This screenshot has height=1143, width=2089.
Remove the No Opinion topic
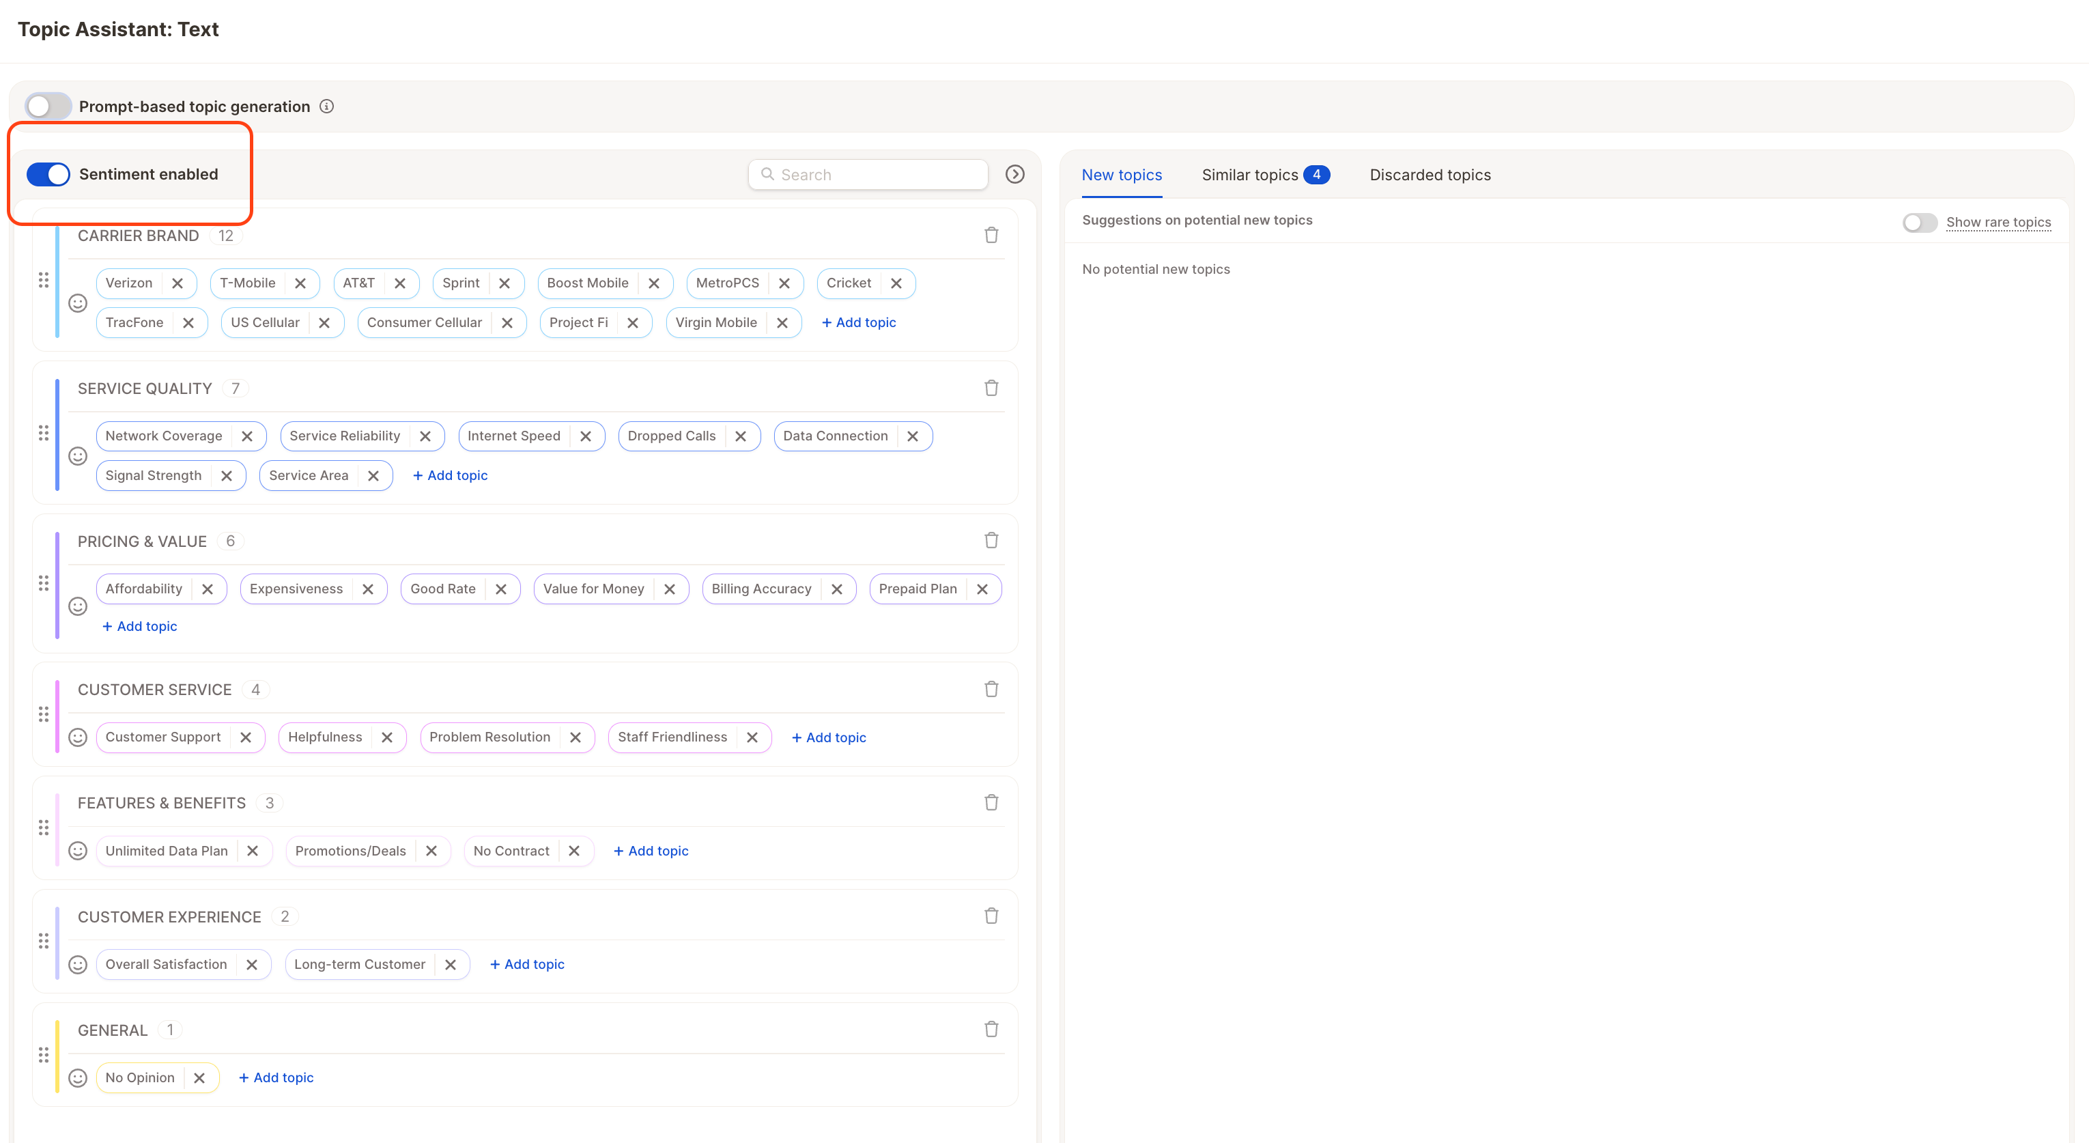click(x=199, y=1077)
